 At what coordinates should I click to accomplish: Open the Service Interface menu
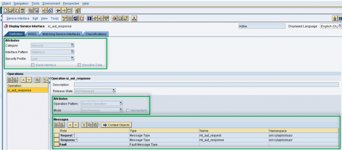18,19
